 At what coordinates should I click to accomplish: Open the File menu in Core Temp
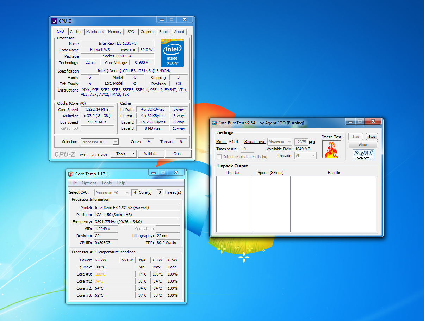[x=74, y=183]
